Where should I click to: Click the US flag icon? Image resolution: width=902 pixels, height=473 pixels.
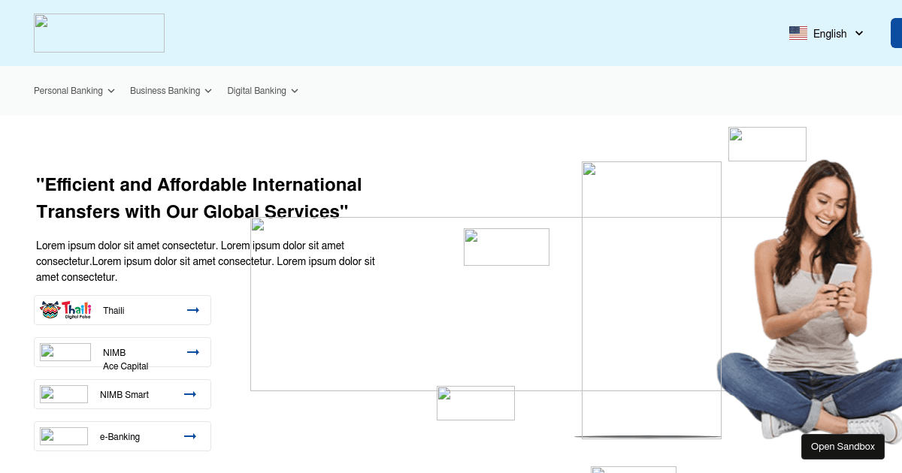point(798,33)
